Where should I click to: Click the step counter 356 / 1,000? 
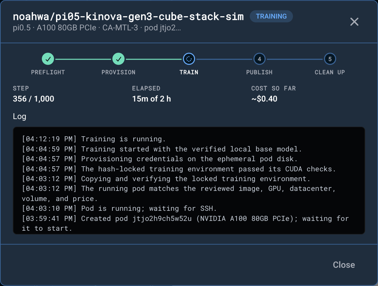pos(33,99)
